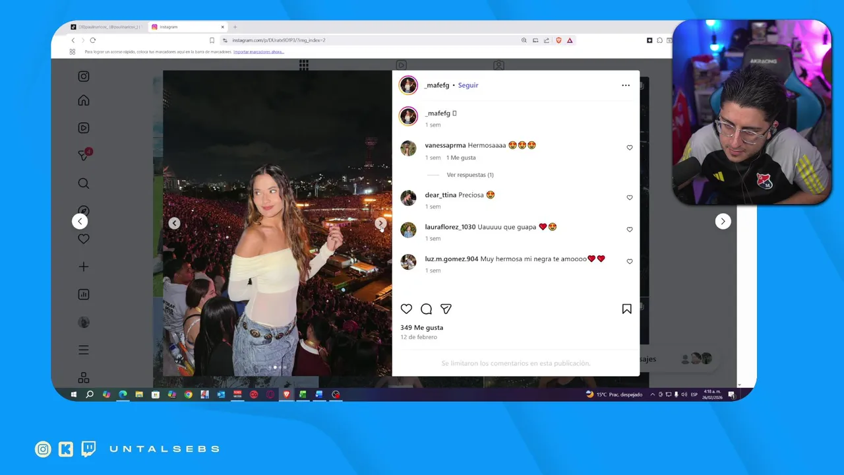
Task: Open profile tagged photos tab icon
Action: point(498,65)
